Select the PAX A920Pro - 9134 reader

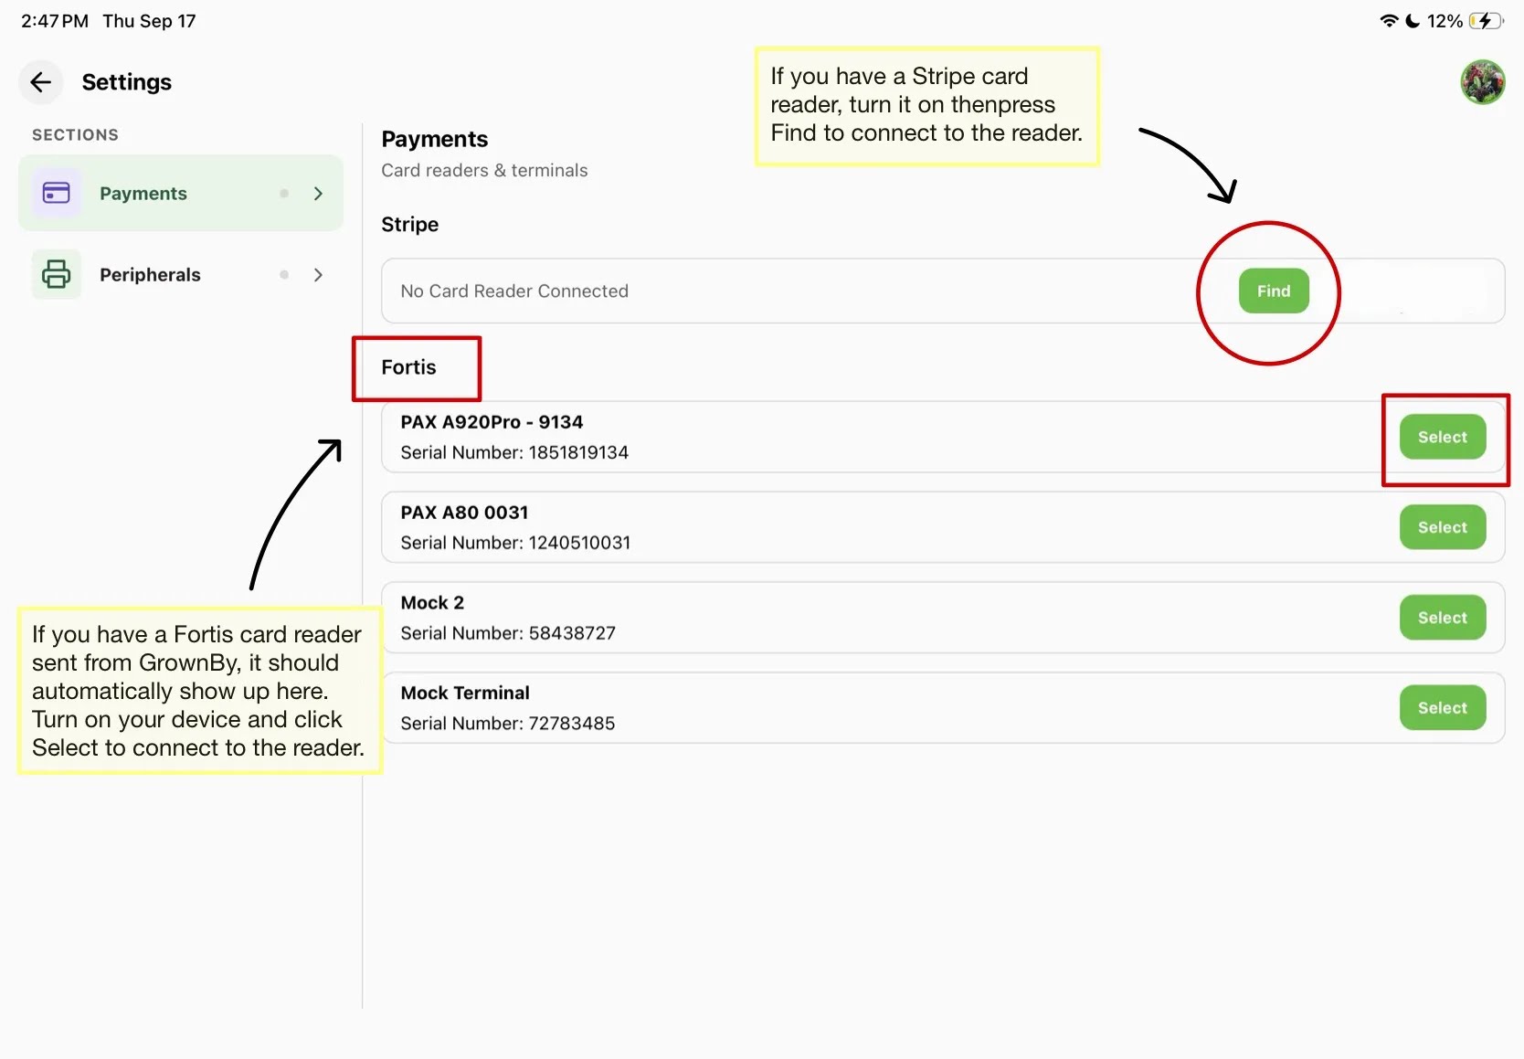(x=1443, y=437)
